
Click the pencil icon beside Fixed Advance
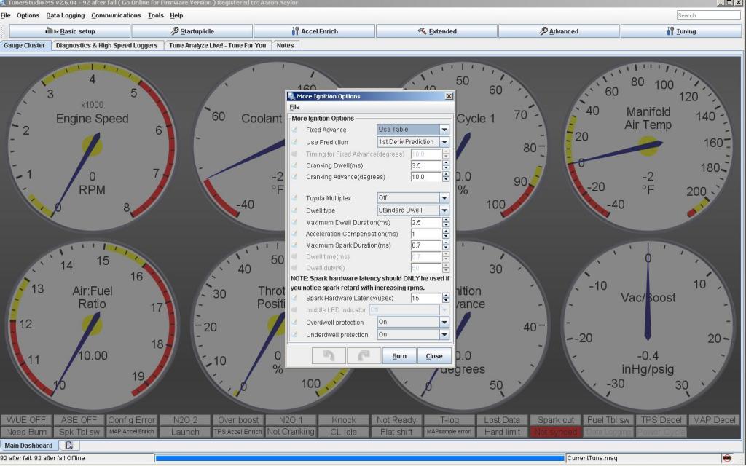pos(295,130)
